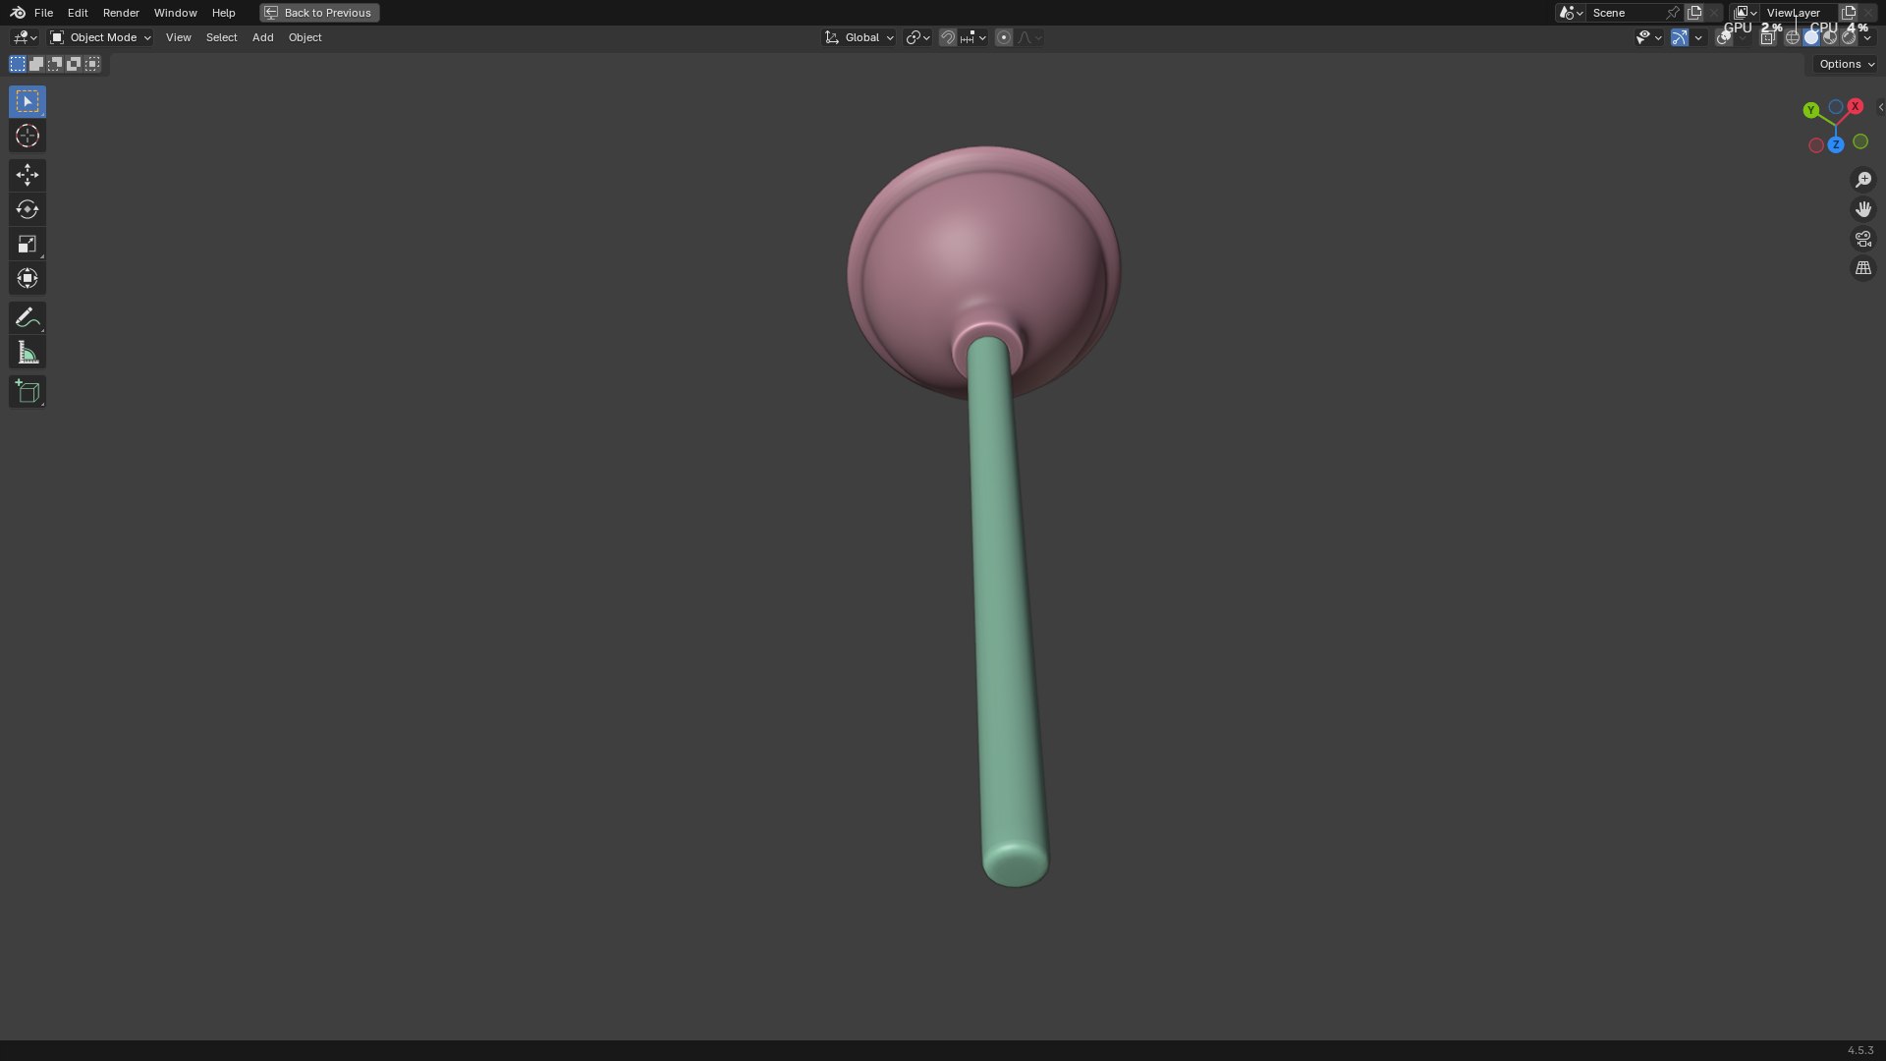Open the viewport Object menu
The width and height of the screenshot is (1886, 1061).
click(305, 37)
